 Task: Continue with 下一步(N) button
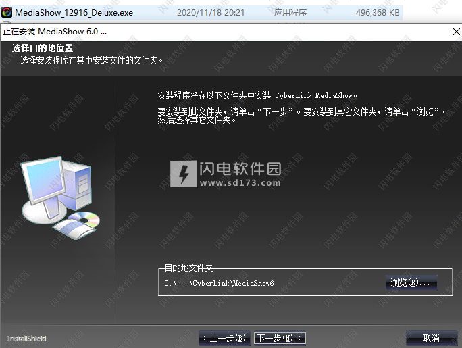pos(280,338)
